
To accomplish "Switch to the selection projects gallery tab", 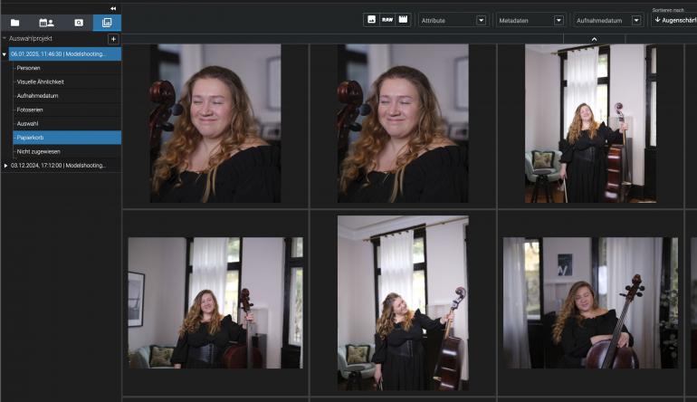I will (107, 23).
